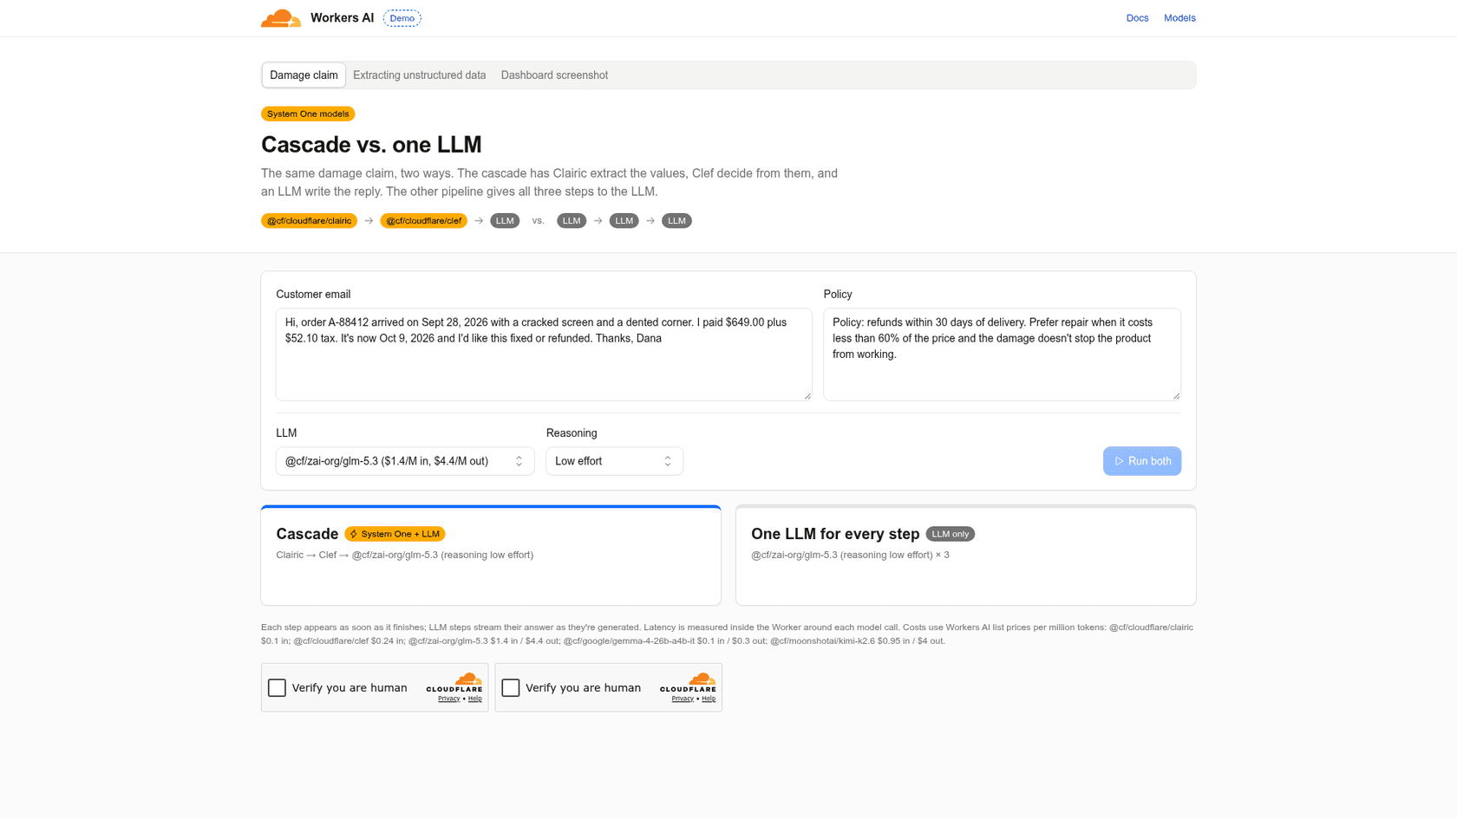The image size is (1457, 819).
Task: Check the first Verify you are human box
Action: (277, 687)
